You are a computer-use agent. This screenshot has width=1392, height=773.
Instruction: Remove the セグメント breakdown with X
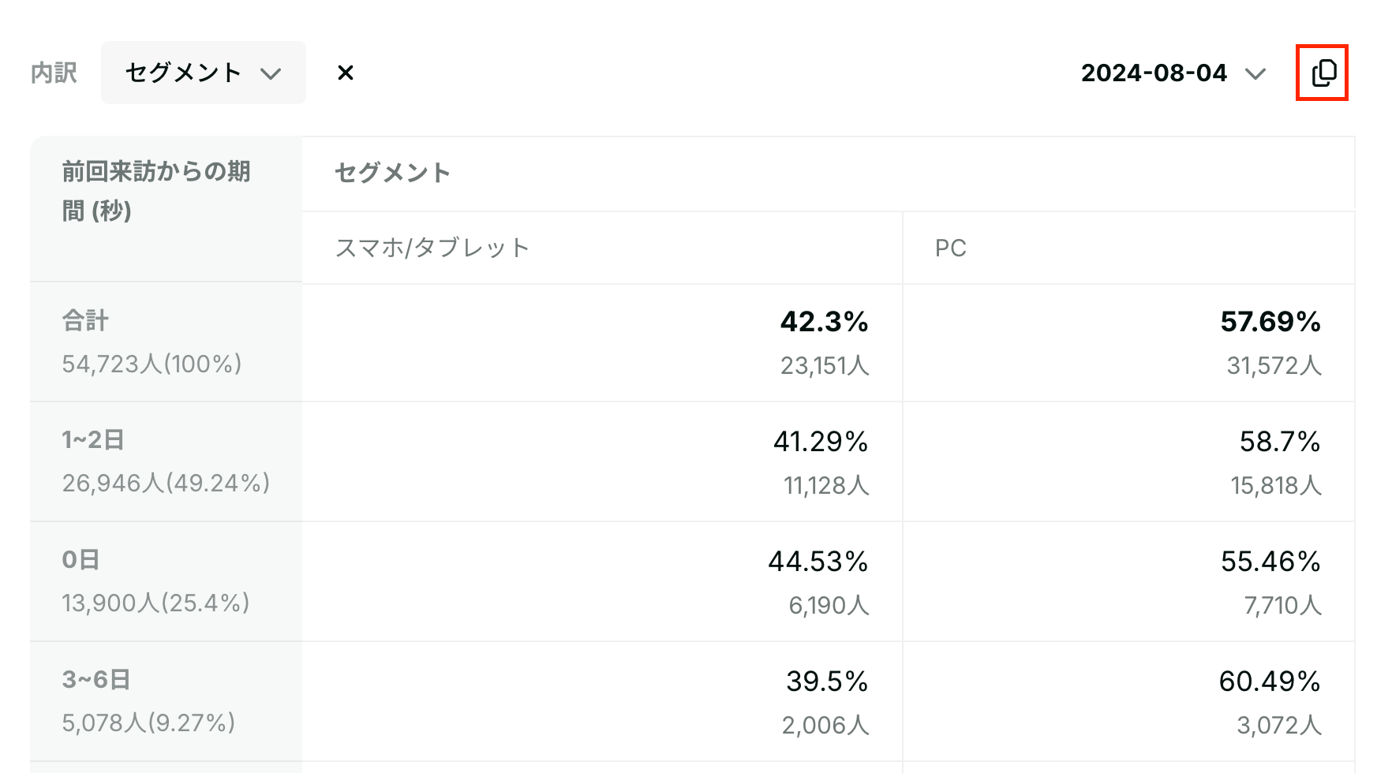click(345, 73)
